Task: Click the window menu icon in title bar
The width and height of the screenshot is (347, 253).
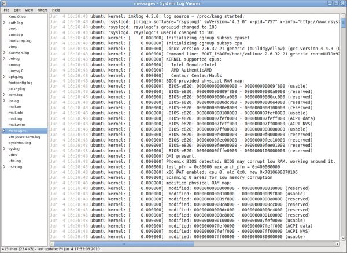Action: 3,3
